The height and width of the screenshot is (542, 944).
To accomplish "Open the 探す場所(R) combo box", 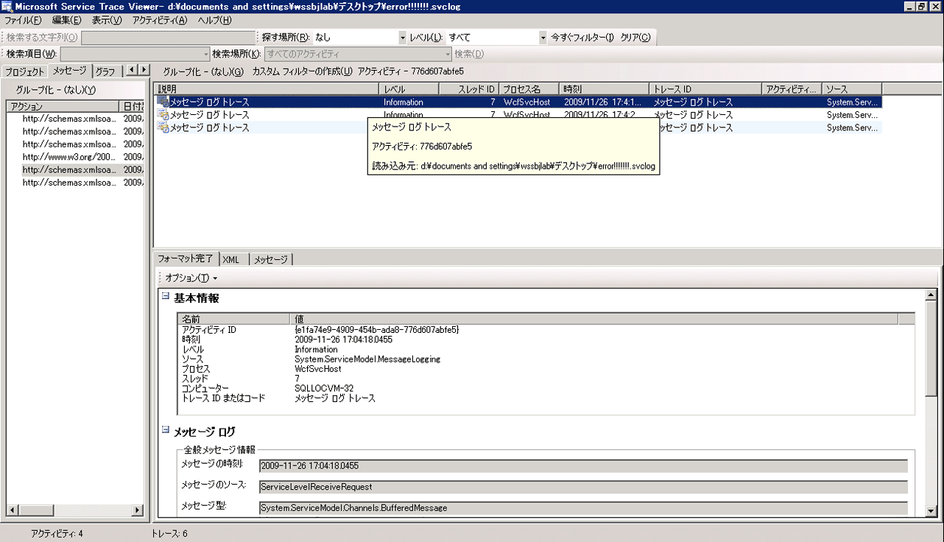I will pyautogui.click(x=402, y=38).
